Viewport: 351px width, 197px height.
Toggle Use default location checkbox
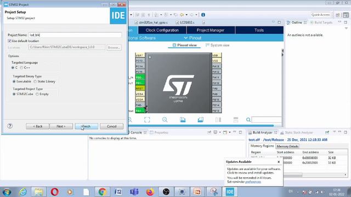click(10, 41)
